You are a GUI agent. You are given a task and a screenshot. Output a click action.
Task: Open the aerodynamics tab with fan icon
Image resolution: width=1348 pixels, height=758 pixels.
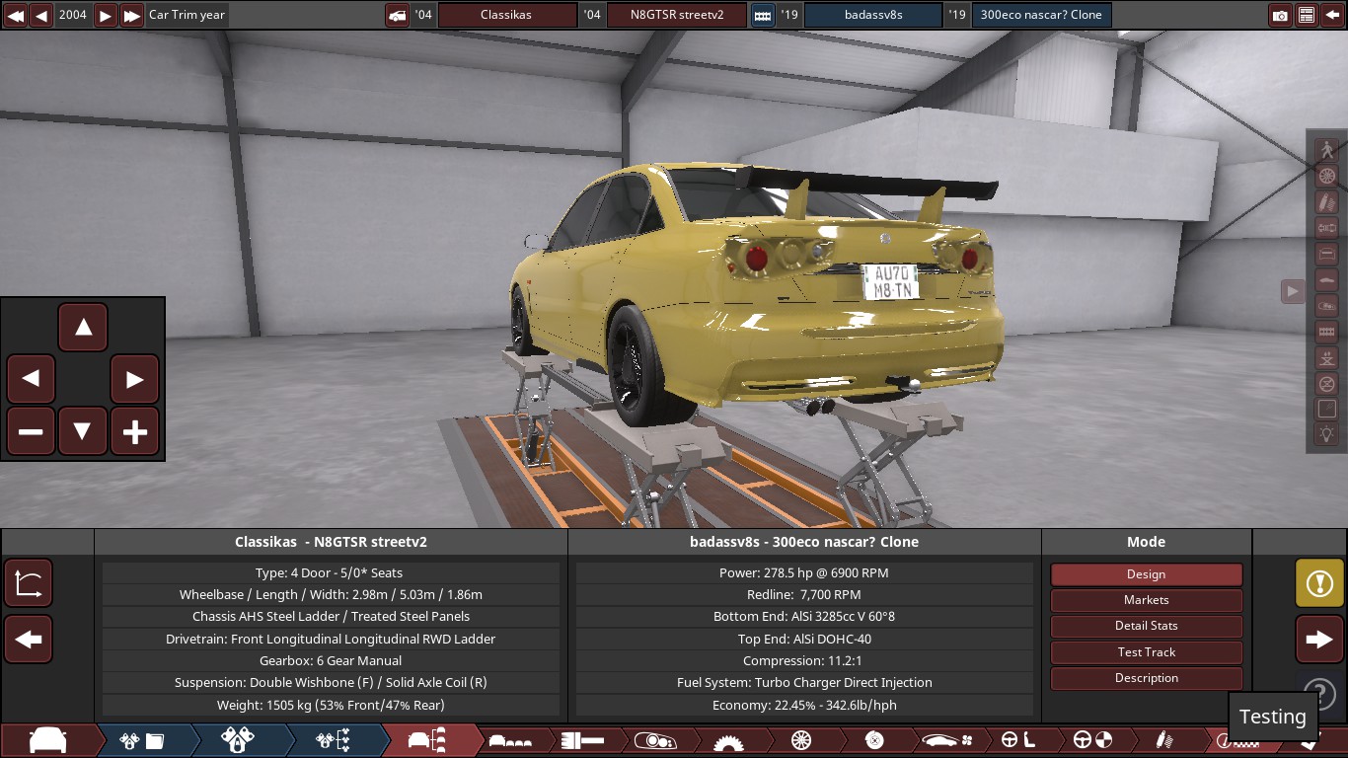tap(947, 740)
